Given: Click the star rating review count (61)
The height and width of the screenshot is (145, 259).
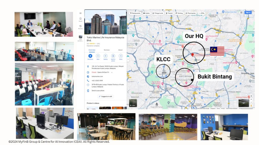Looking at the screenshot, I should pyautogui.click(x=98, y=44).
